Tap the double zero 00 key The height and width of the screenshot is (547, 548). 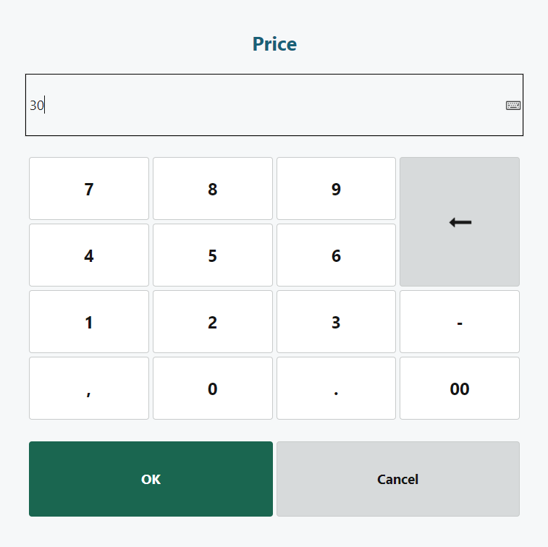pos(460,389)
